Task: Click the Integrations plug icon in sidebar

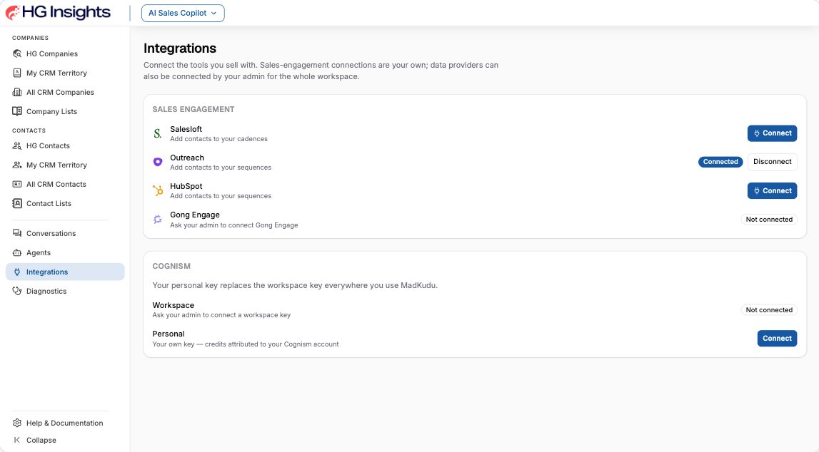Action: click(17, 272)
